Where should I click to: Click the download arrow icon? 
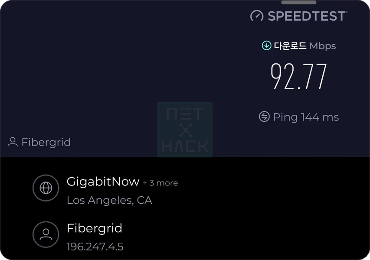point(266,45)
